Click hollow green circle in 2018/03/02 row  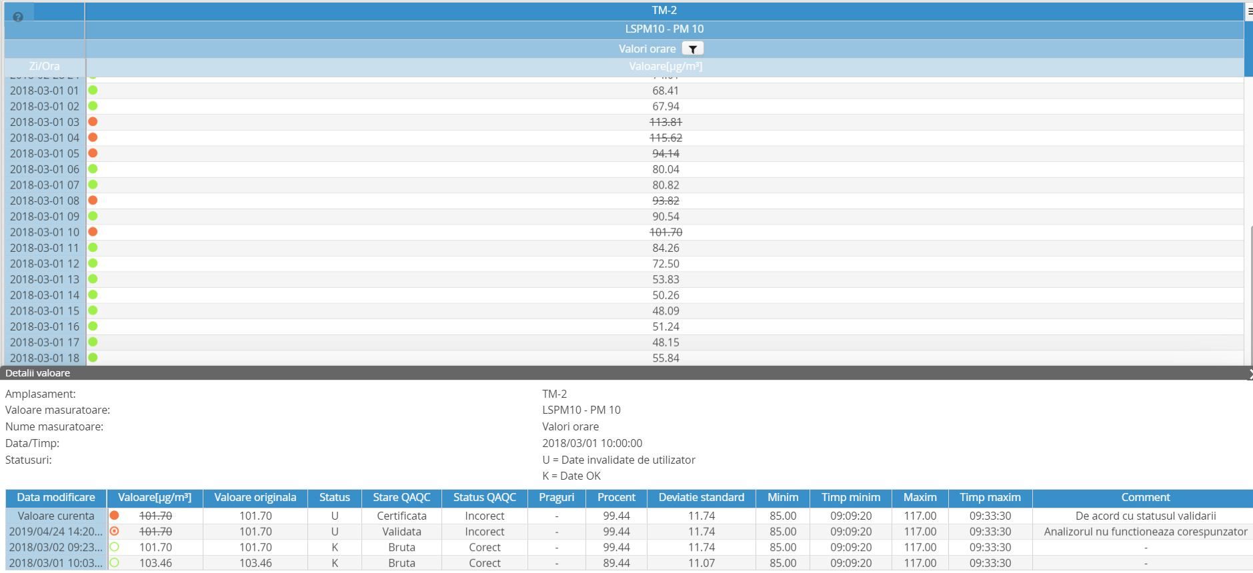pyautogui.click(x=115, y=547)
